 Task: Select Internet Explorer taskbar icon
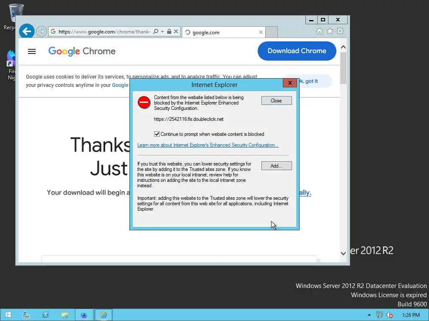click(103, 315)
